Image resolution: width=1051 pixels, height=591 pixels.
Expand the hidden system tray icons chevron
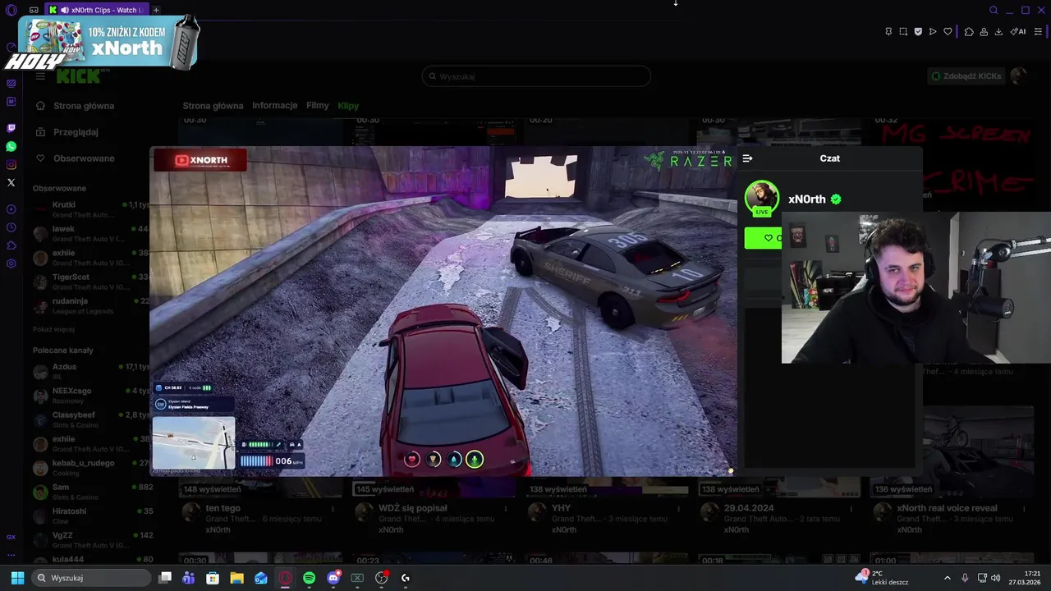tap(947, 578)
